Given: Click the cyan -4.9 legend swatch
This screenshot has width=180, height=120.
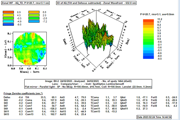Looking at the screenshot, I should [x=8, y=22].
